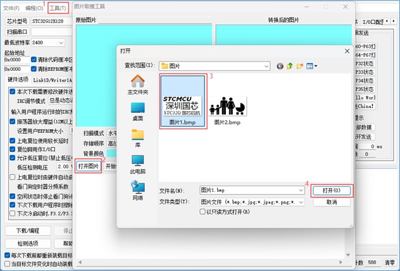Browse the 网络 network location

click(x=138, y=191)
